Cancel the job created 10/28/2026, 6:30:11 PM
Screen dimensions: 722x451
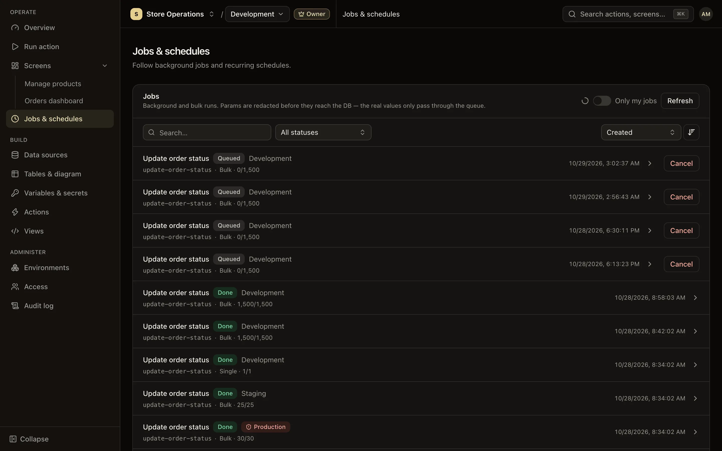click(x=681, y=231)
